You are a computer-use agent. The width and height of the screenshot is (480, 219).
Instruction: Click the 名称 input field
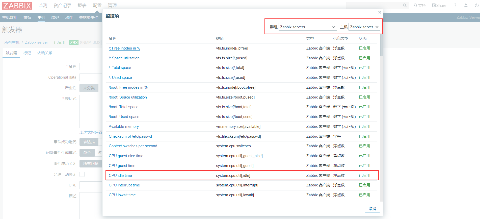(x=91, y=66)
